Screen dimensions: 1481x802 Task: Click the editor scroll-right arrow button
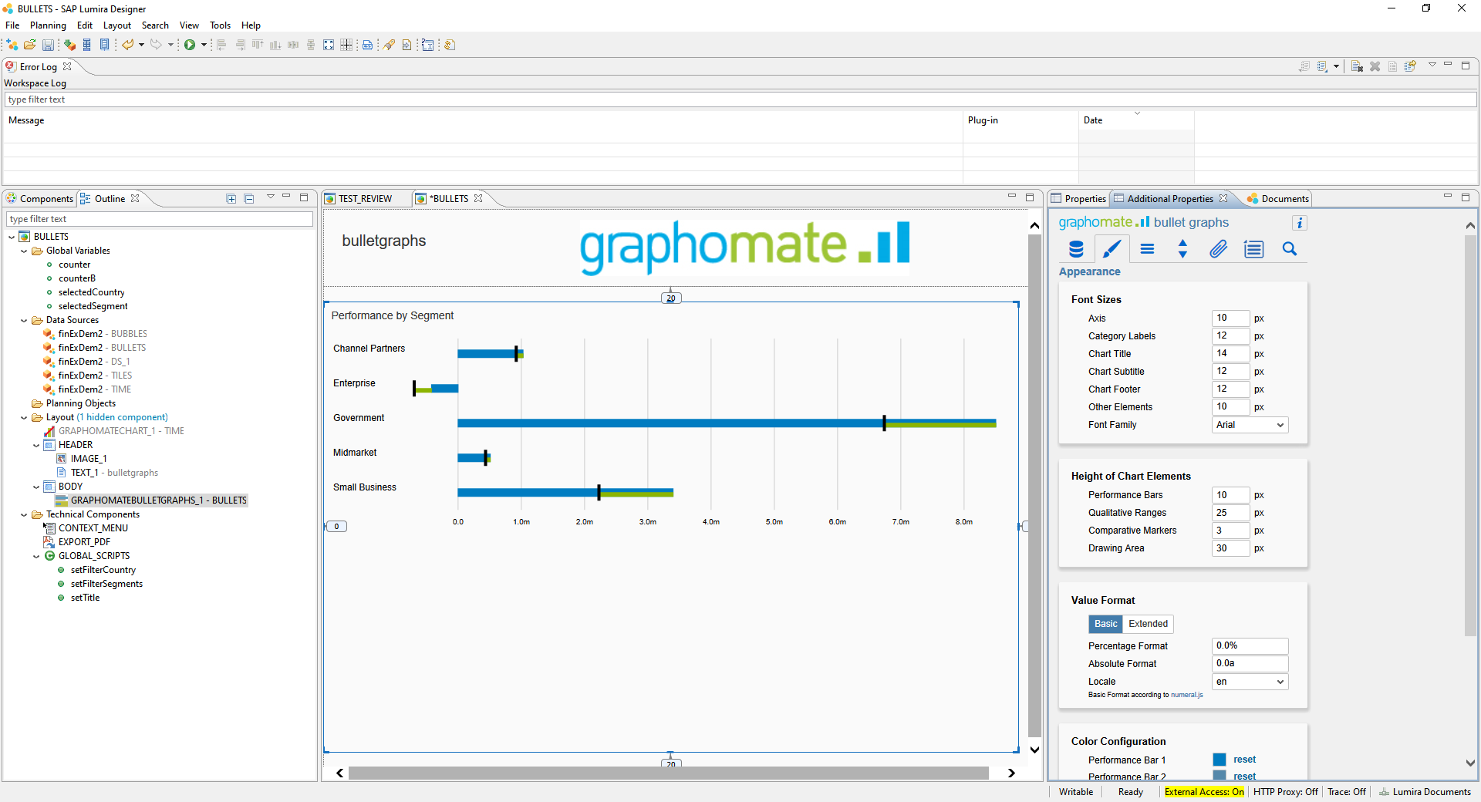[1011, 773]
